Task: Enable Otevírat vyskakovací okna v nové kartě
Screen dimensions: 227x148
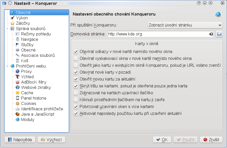Action: 76,58
